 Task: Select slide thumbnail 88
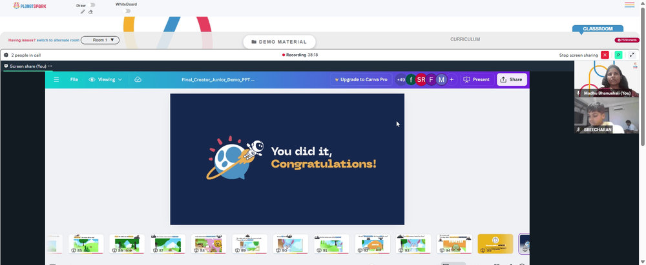click(x=209, y=244)
